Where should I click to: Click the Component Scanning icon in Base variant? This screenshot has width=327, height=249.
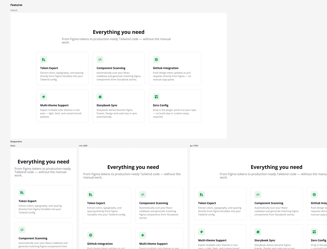22,230
